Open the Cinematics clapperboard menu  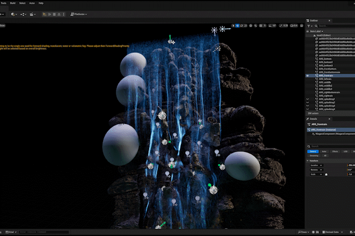click(33, 14)
